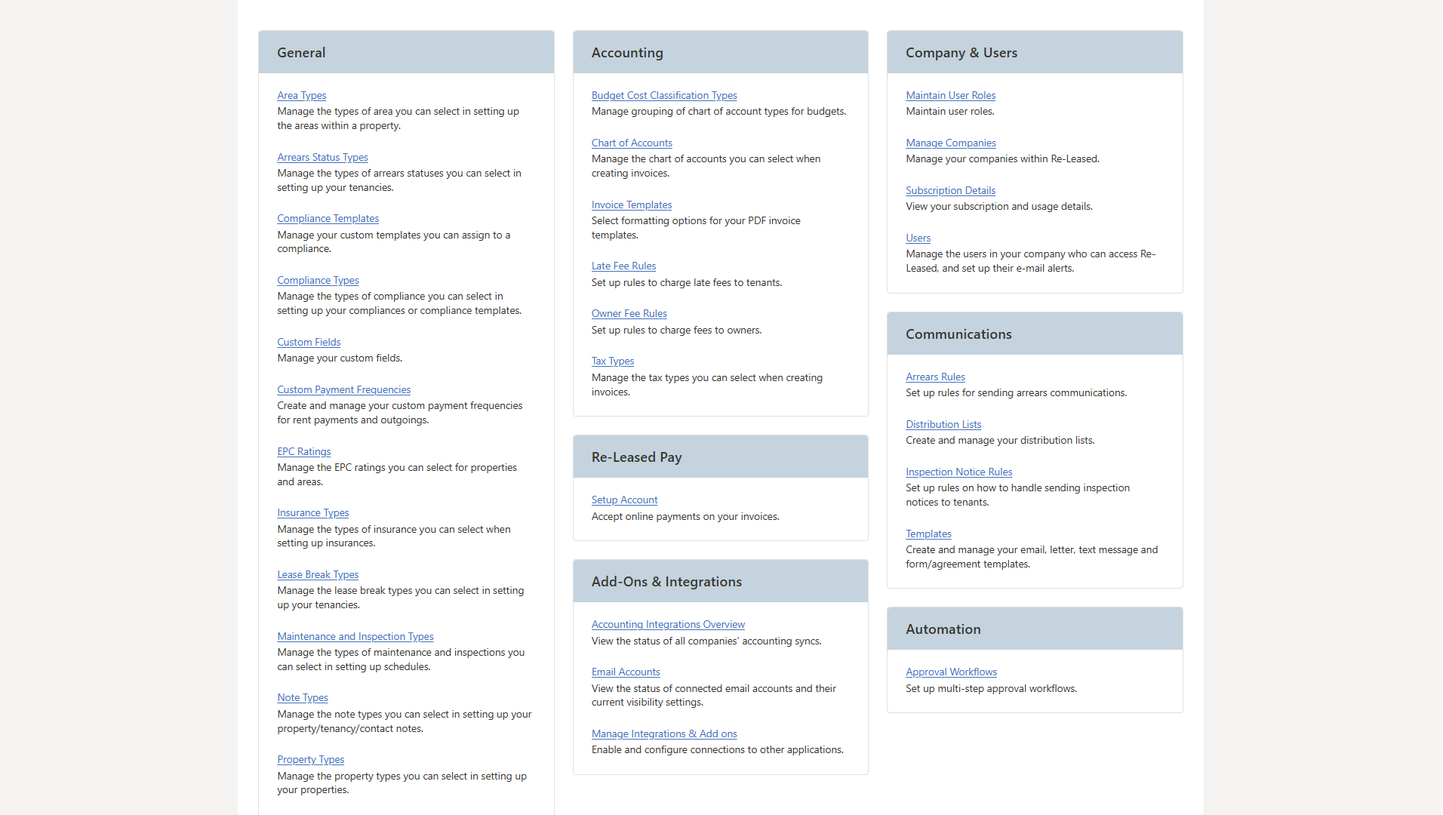1443x815 pixels.
Task: Open the Invoice Templates link
Action: click(632, 205)
